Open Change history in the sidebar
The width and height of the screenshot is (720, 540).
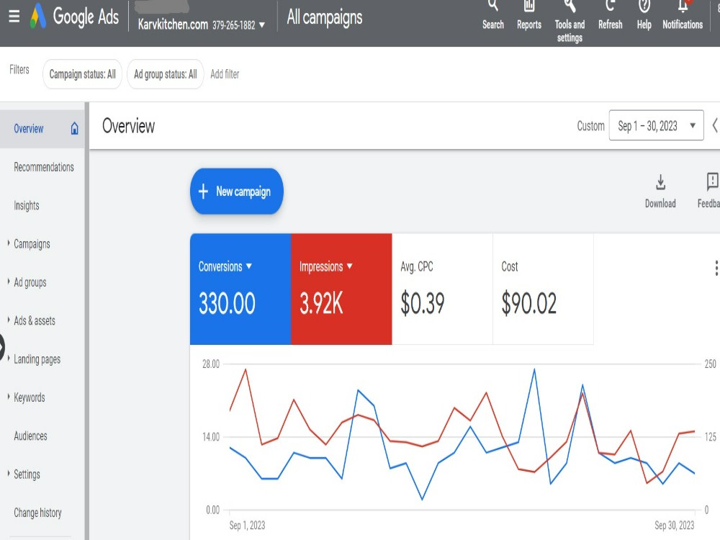coord(37,513)
